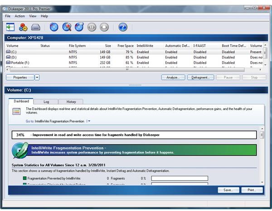Click the dashboard scroll-down arrow

262,182
